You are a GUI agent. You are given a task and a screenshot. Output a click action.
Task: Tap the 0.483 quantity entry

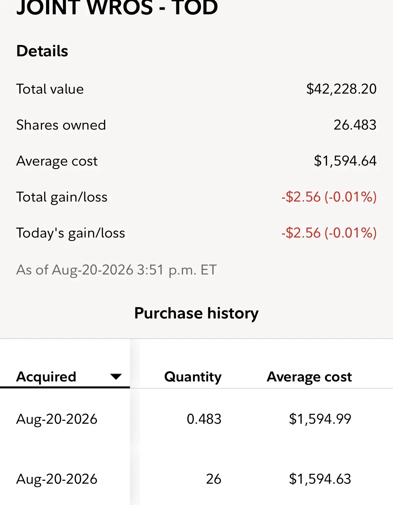pyautogui.click(x=204, y=419)
